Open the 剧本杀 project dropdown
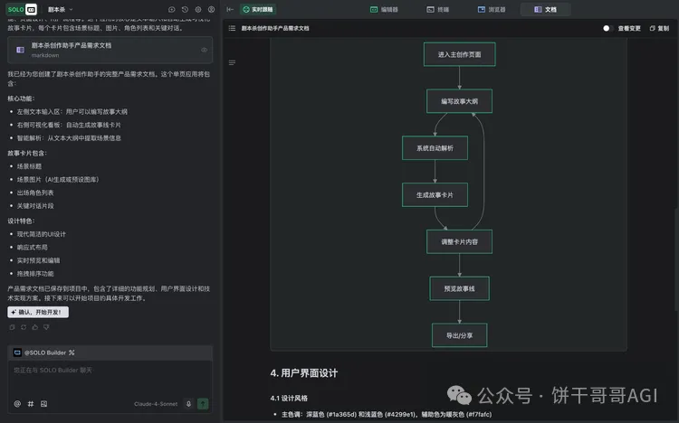 tap(60, 10)
